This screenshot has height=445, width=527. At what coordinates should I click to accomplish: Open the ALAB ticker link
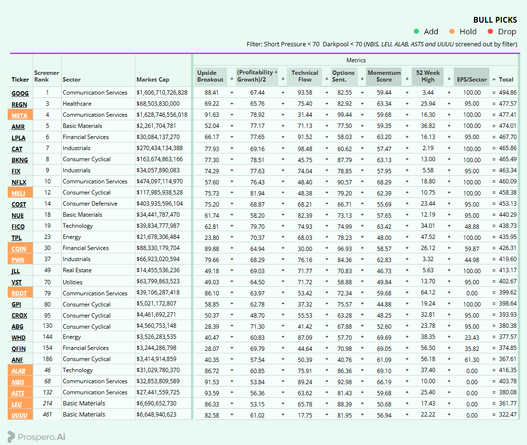[18, 371]
